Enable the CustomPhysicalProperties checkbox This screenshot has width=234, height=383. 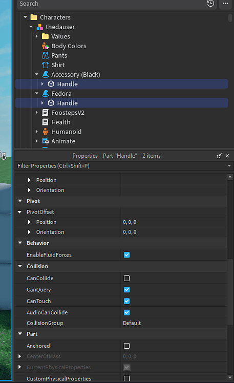[127, 378]
